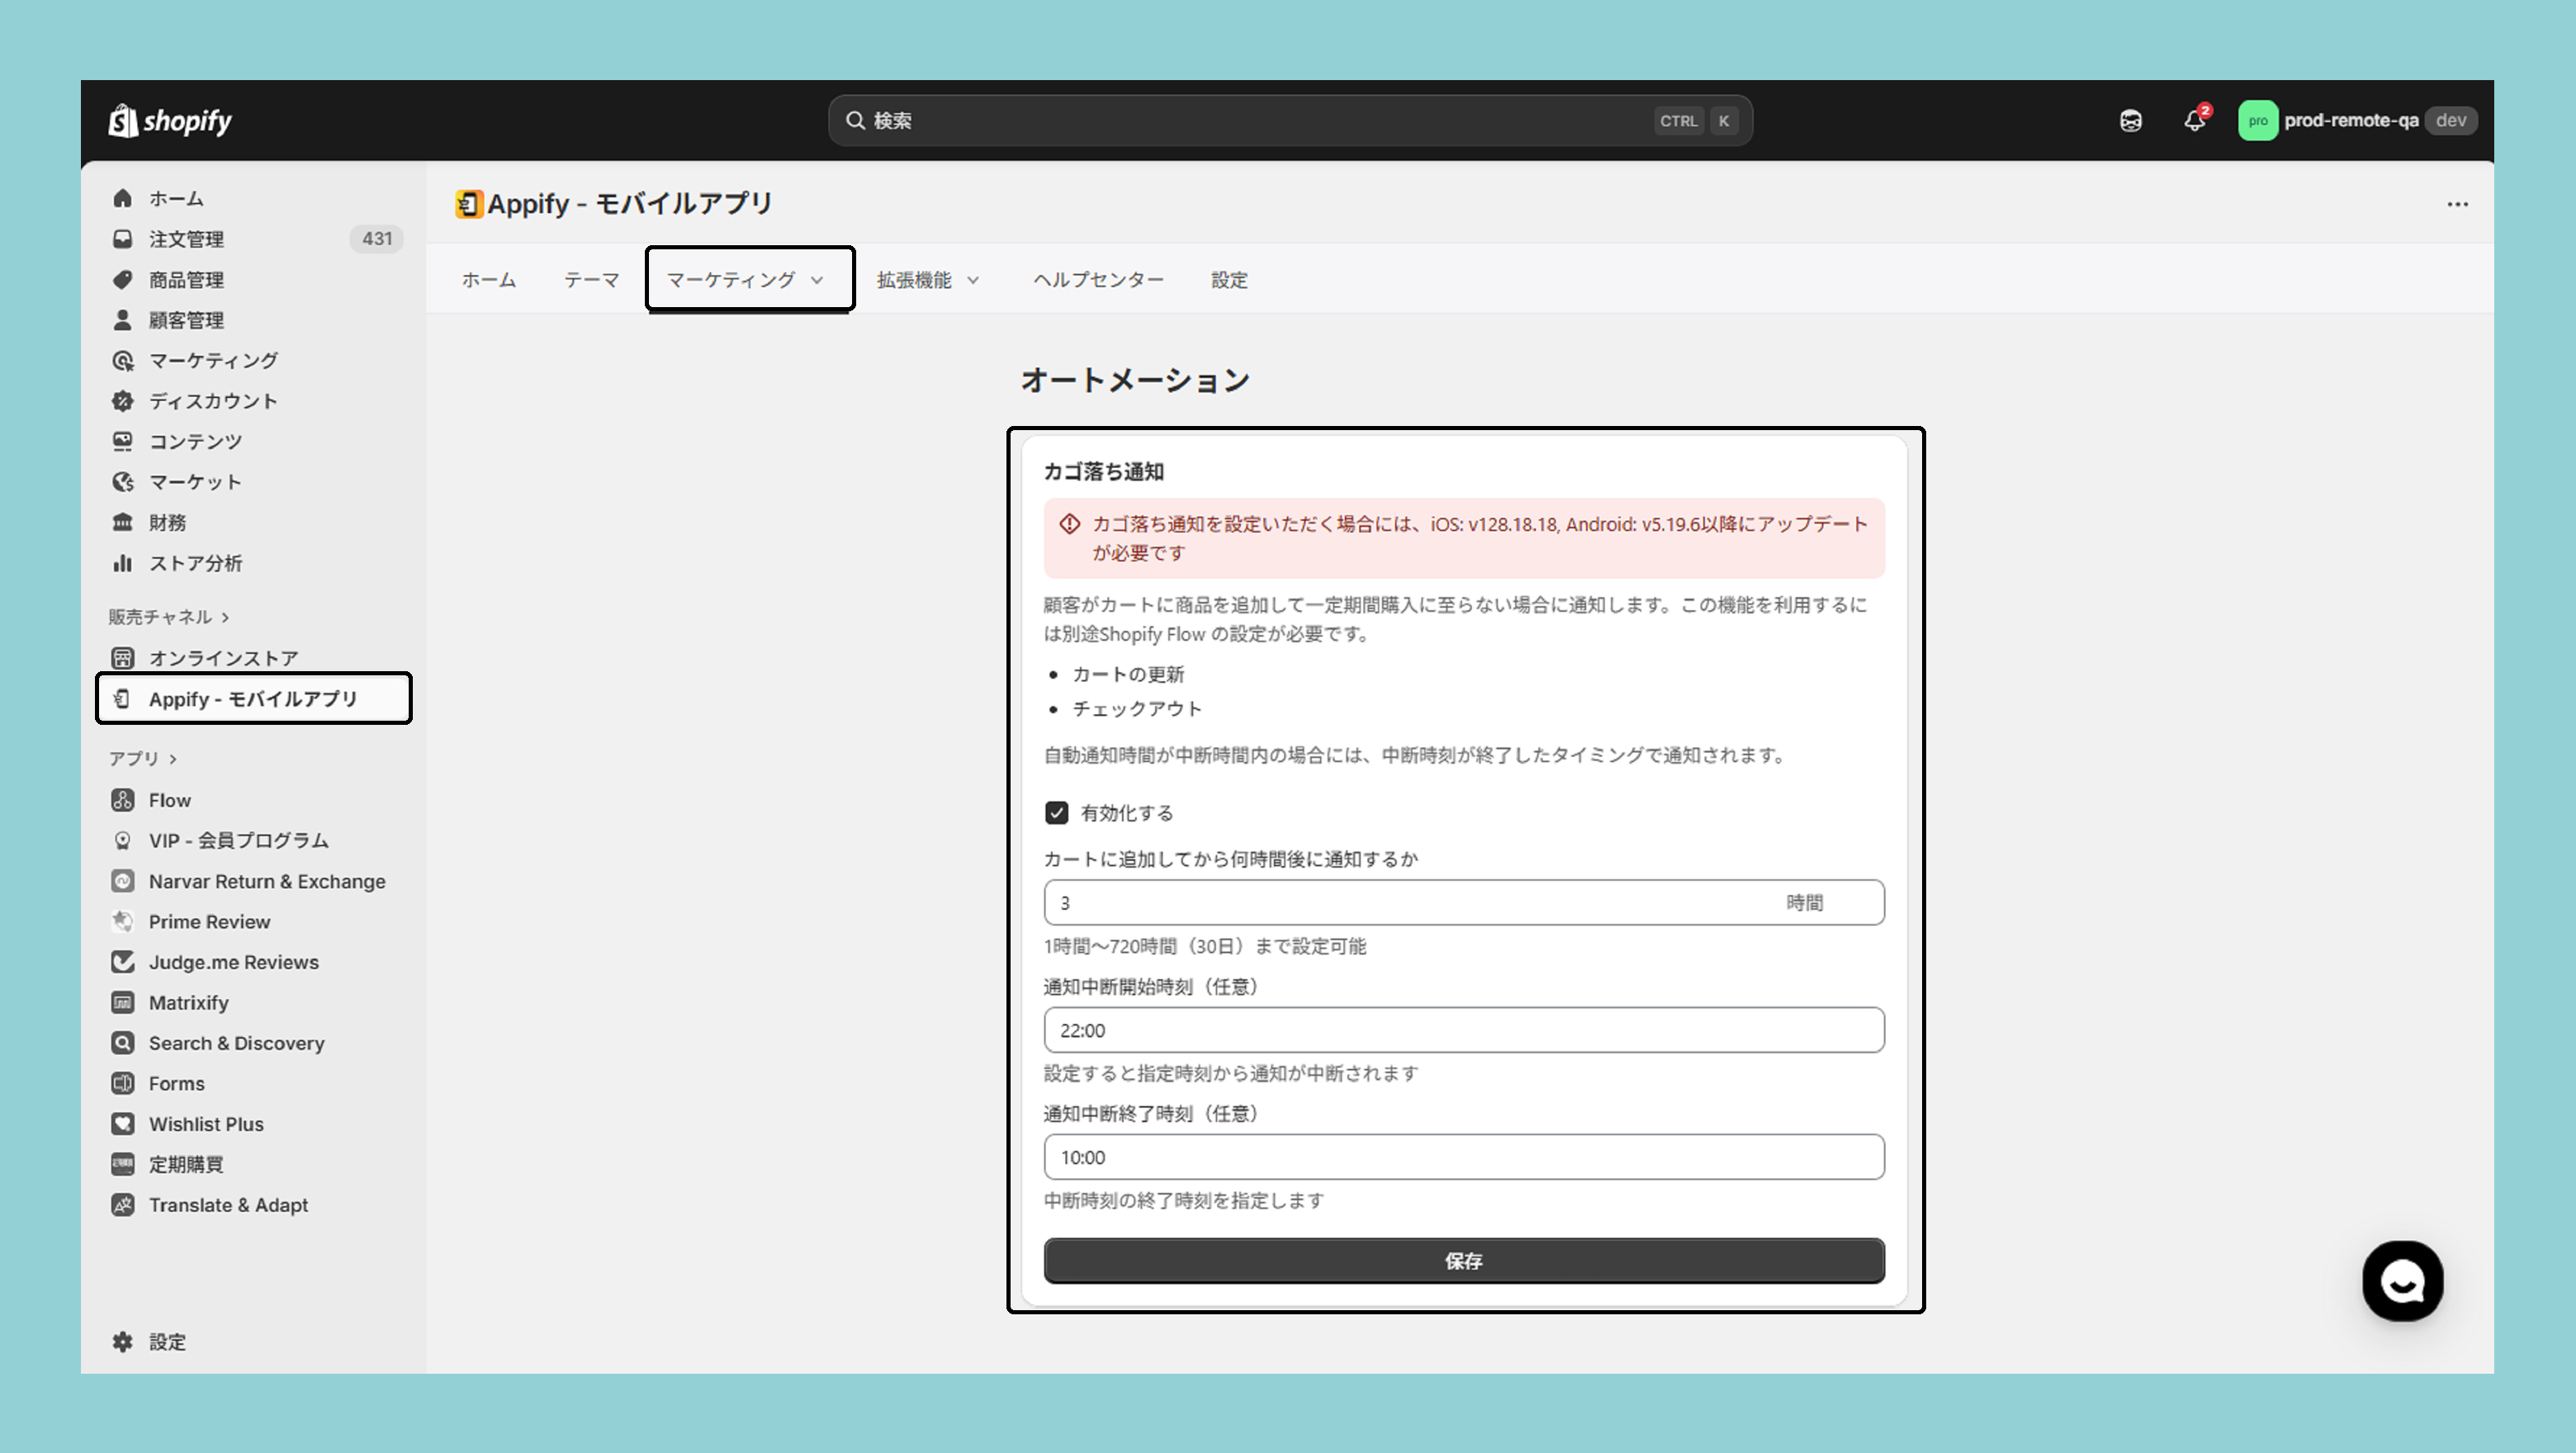
Task: Open Flow app in sidebar
Action: click(x=169, y=800)
